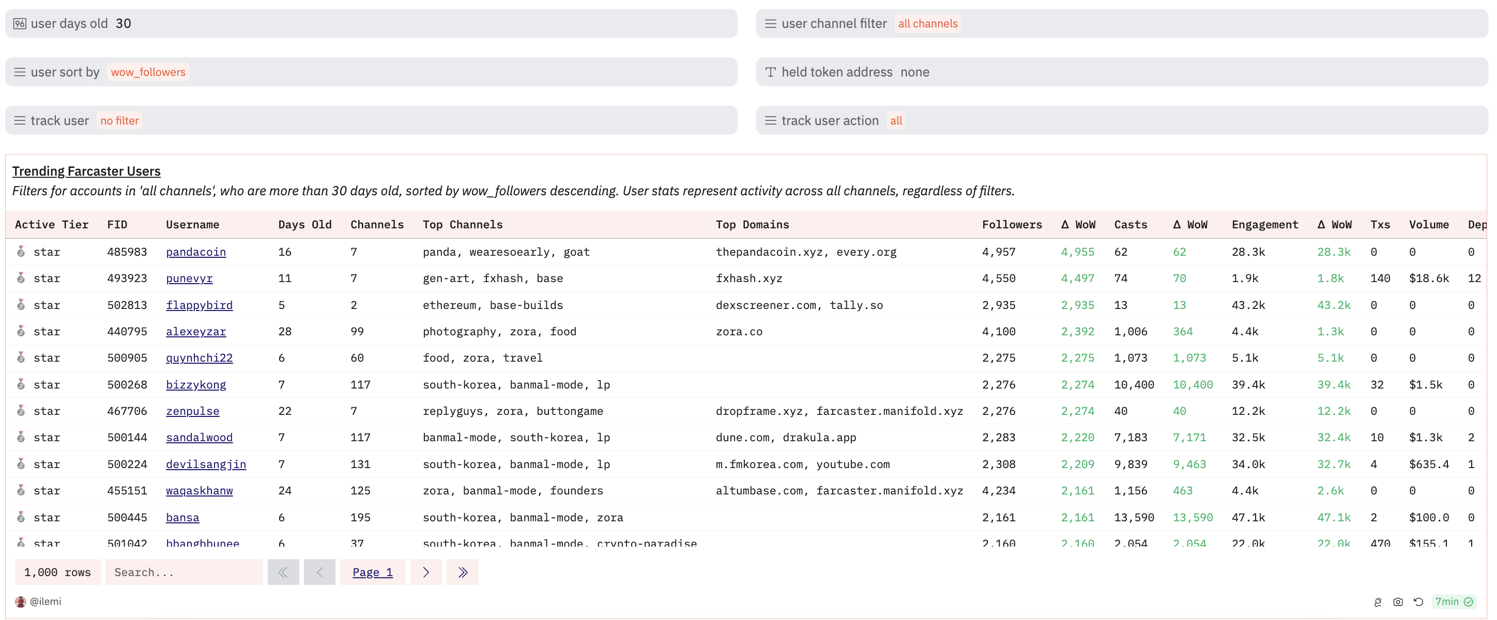Click the number icon beside user days old
Viewport: 1497px width, 620px height.
tap(20, 24)
